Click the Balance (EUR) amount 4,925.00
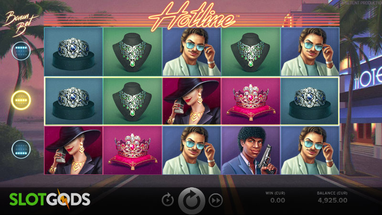 332,200
